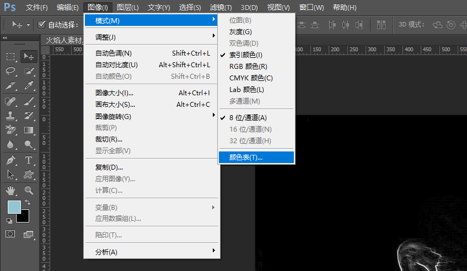
Task: Open 图像大小(I)... dialog
Action: [152, 93]
